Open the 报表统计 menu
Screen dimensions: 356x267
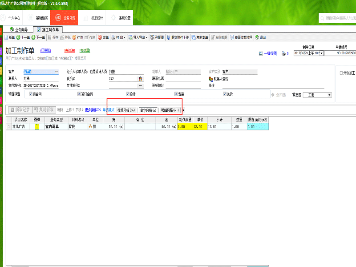tap(94, 18)
